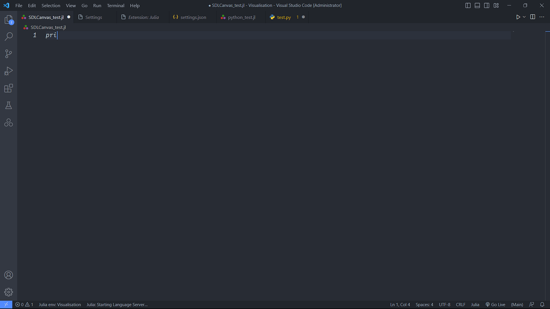Change line ending via CRLF status item
Screen dimensions: 550x309
pyautogui.click(x=460, y=304)
